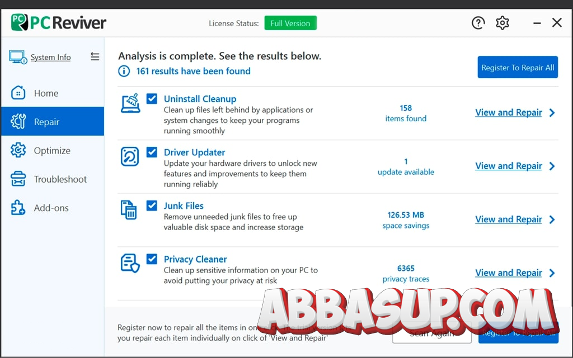Click the top Register To Repair All button

518,67
